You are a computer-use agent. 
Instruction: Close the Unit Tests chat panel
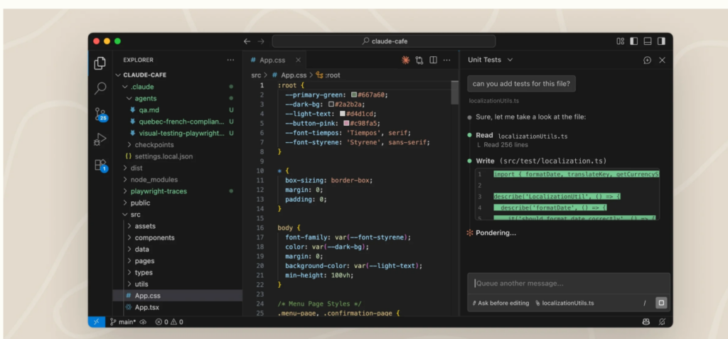pos(662,60)
